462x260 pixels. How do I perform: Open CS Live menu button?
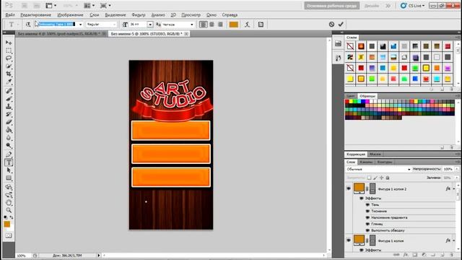412,6
